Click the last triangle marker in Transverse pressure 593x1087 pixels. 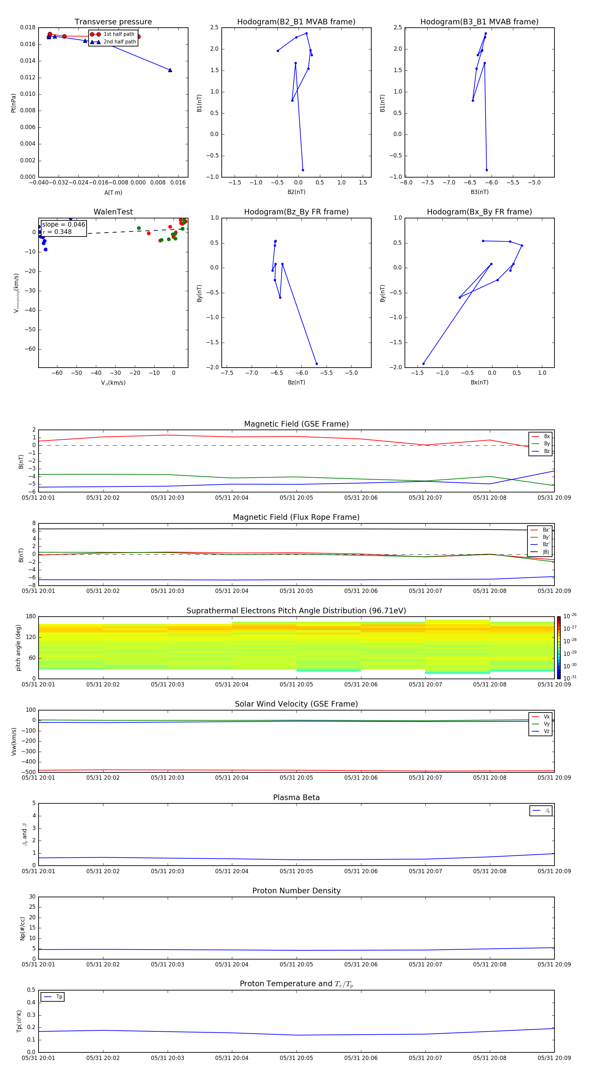tap(170, 70)
